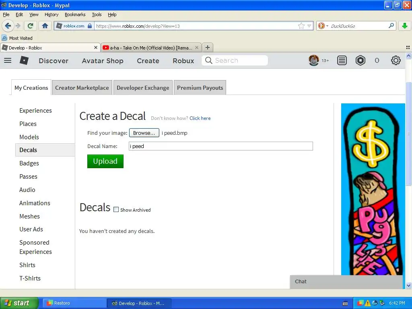The width and height of the screenshot is (412, 309).
Task: Open the Chat panel bar
Action: coord(346,282)
